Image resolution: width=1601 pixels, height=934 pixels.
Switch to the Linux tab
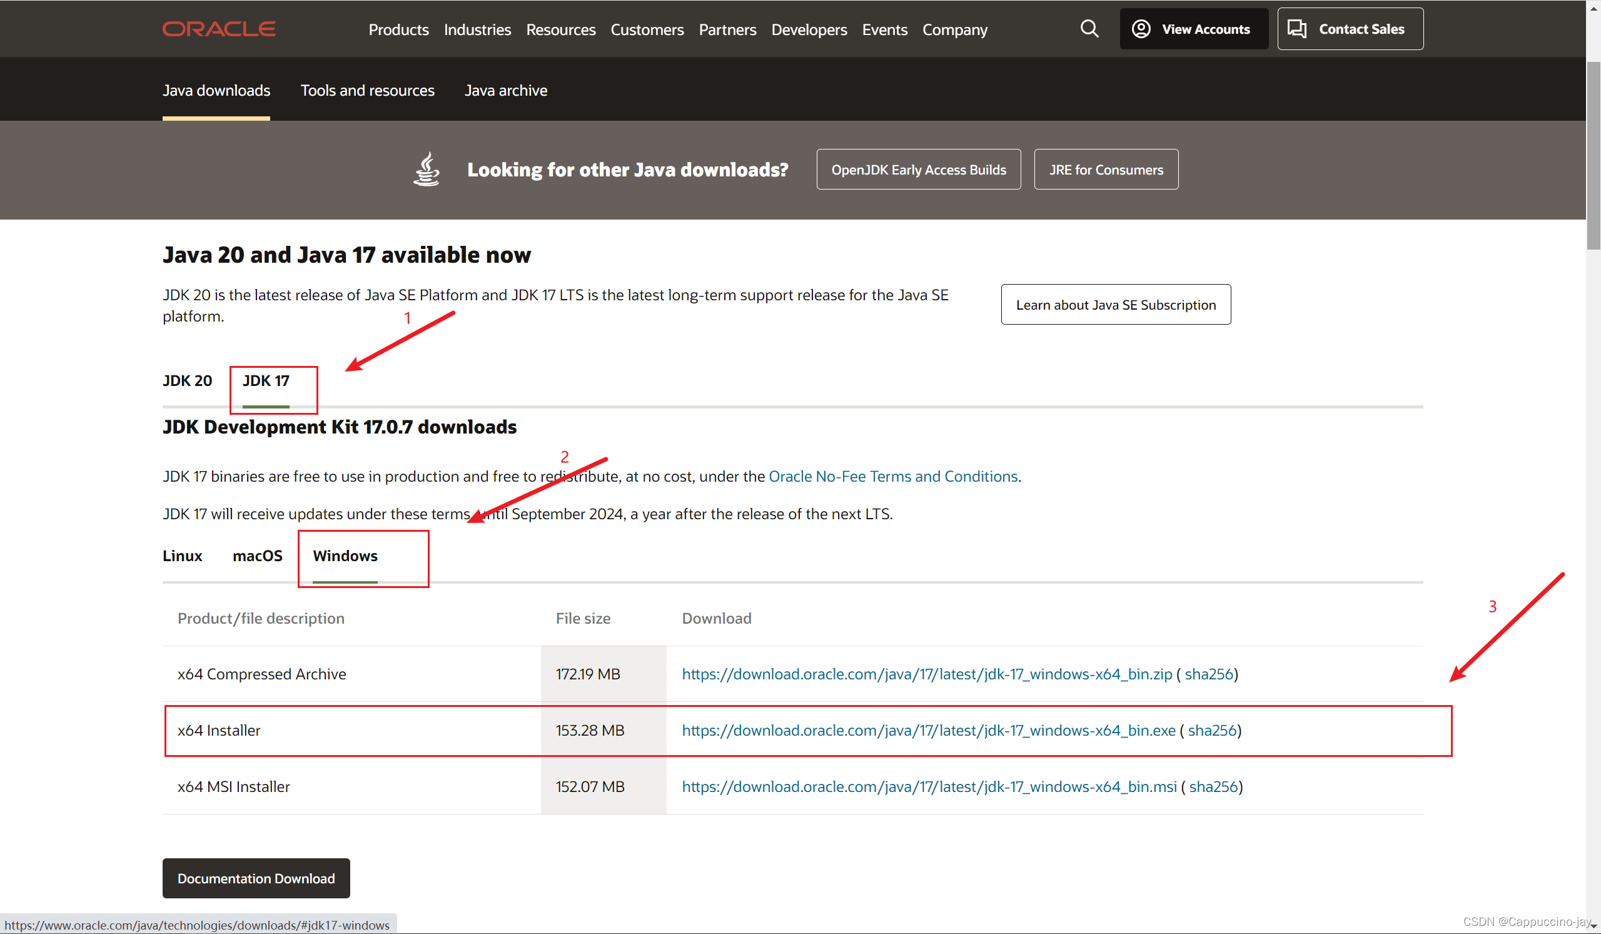coord(183,556)
